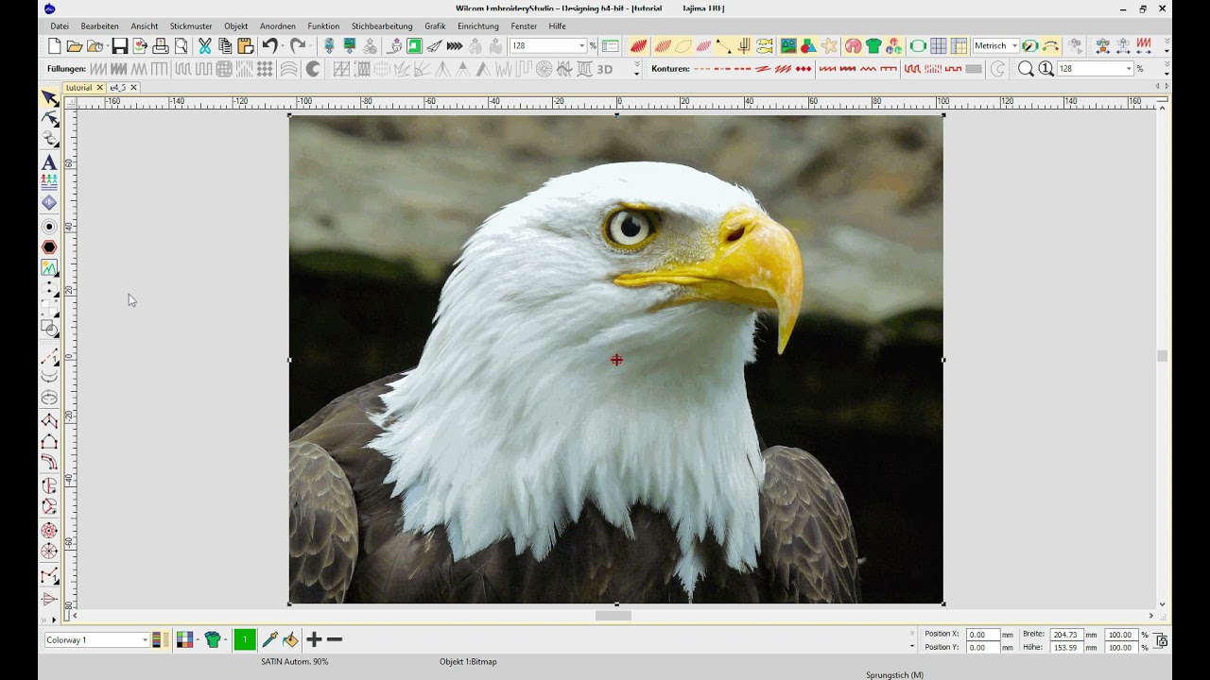Open the Hilfe menu
This screenshot has height=680, width=1210.
558,26
